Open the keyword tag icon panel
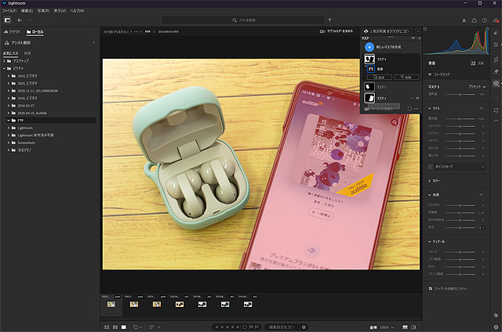The image size is (502, 332). pos(496,315)
